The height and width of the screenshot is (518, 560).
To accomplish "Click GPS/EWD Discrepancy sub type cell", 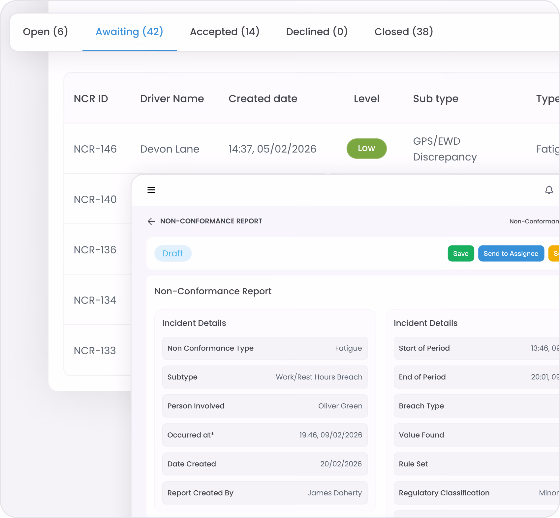I will click(445, 149).
